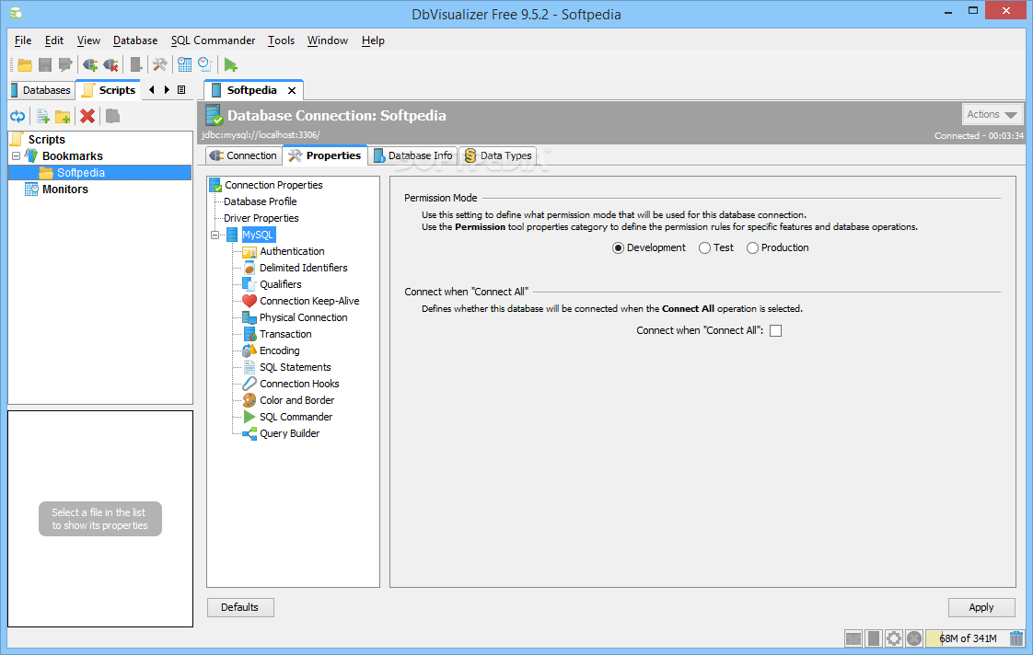Screen dimensions: 1033x655
Task: Switch to the Database Info tab
Action: pos(413,155)
